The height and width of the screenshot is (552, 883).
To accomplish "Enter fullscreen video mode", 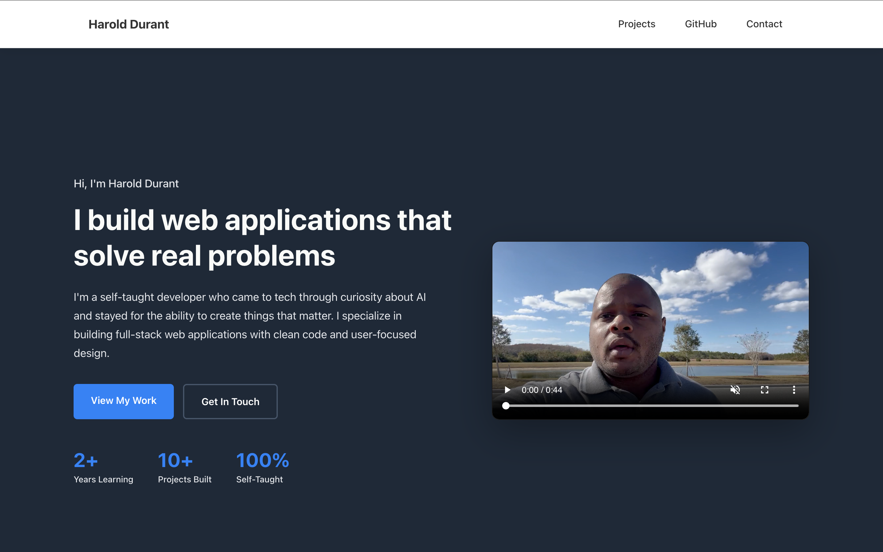I will tap(764, 390).
